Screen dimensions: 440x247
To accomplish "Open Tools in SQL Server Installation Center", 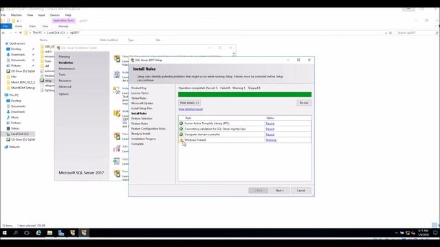I will click(62, 75).
